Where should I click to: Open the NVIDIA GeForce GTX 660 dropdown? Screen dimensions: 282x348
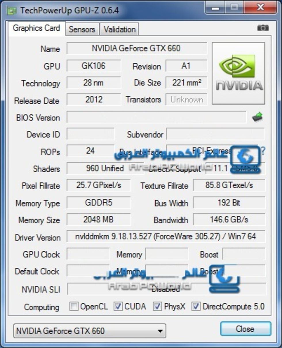point(89,331)
